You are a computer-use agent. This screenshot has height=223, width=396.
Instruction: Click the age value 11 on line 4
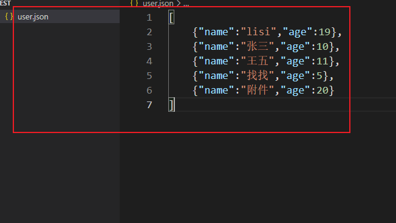click(323, 61)
